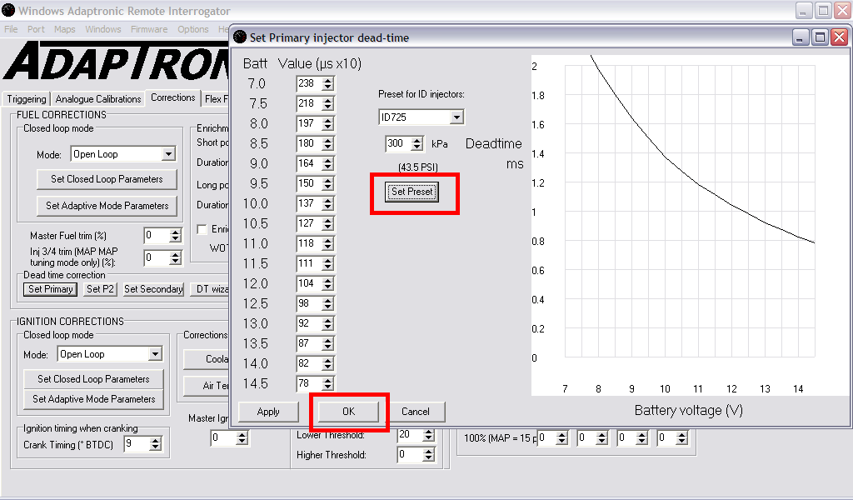Open fuel Set Adaptive Mode Parameters
Screen dimensions: 853x500
(x=107, y=206)
